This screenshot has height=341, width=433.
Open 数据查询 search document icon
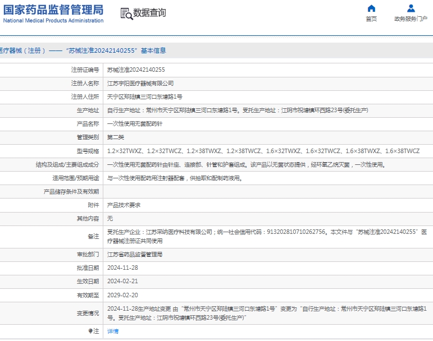point(126,13)
